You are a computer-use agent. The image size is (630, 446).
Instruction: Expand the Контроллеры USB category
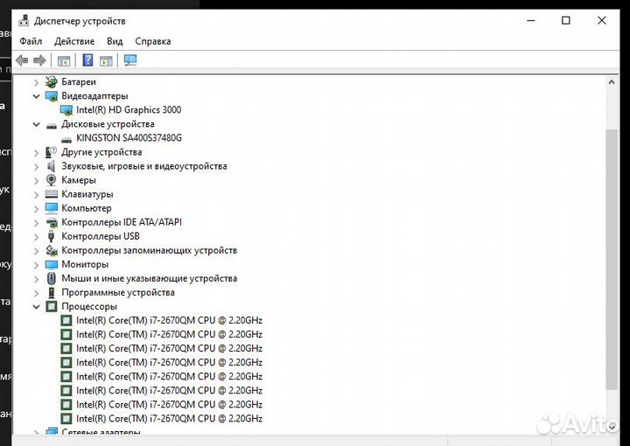[36, 237]
